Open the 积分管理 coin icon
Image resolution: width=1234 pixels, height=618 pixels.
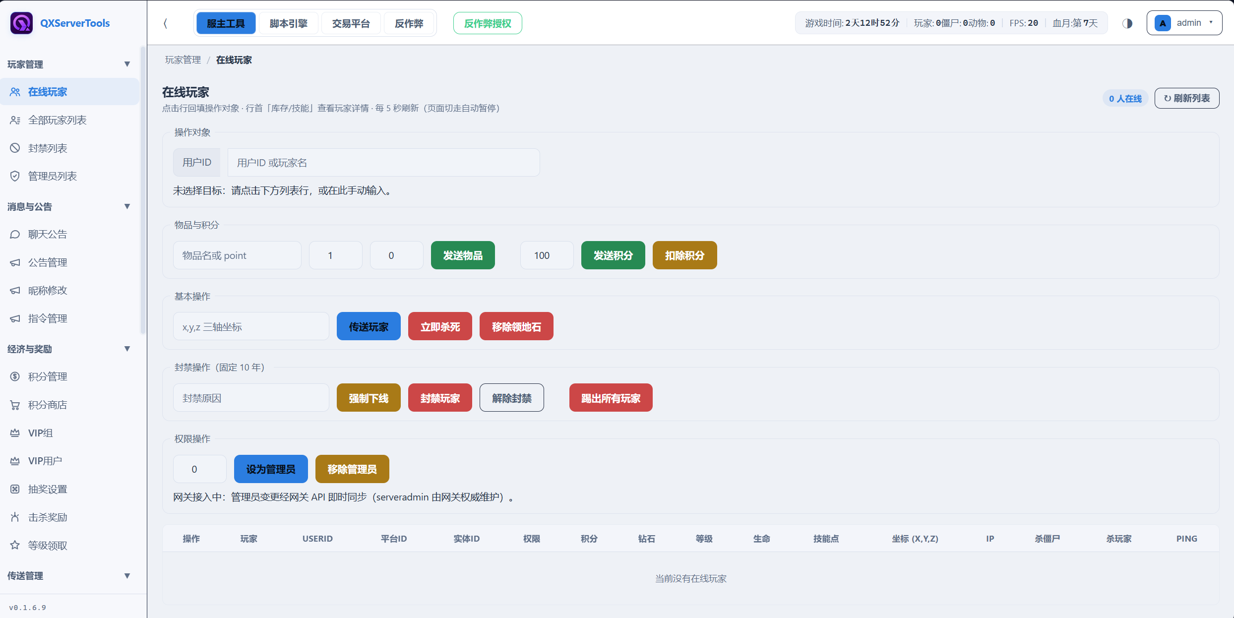[x=15, y=376]
